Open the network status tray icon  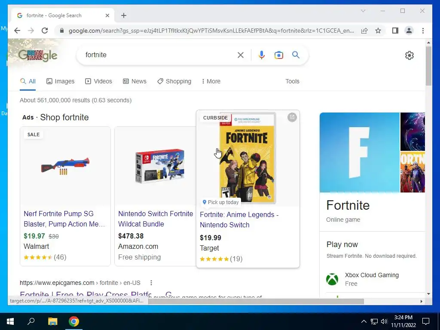tap(374, 321)
